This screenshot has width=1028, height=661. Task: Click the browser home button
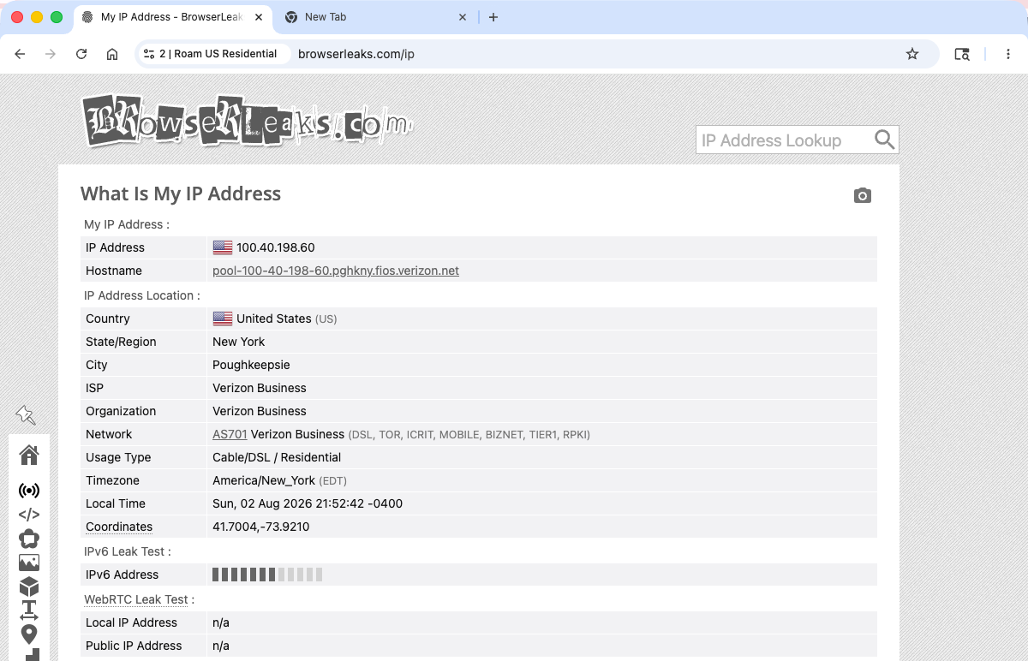click(x=112, y=54)
